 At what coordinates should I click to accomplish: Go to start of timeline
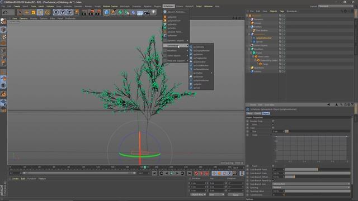[x=154, y=174]
